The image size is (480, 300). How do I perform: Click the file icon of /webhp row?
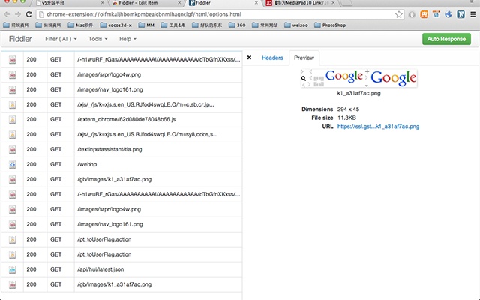coord(12,165)
